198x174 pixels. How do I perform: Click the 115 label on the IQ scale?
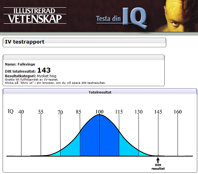(119, 112)
